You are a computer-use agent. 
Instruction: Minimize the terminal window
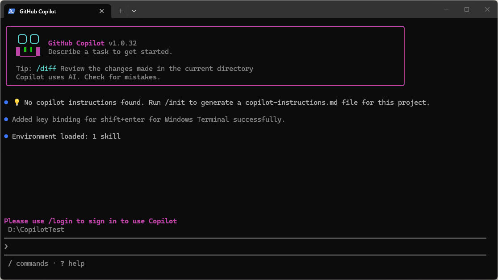(x=446, y=9)
